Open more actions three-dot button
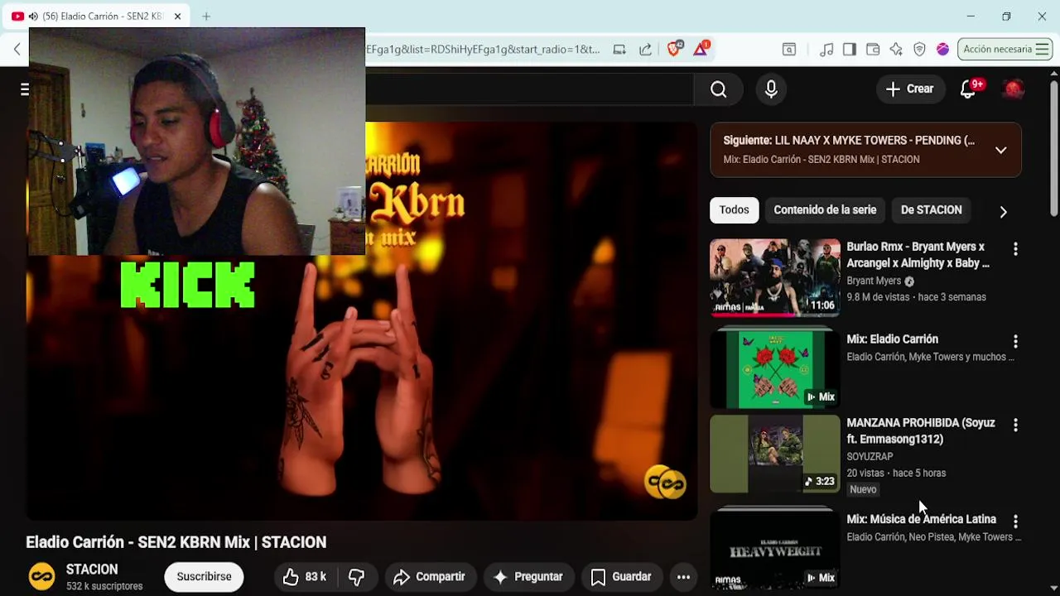Screen dimensions: 1060x596 683,577
